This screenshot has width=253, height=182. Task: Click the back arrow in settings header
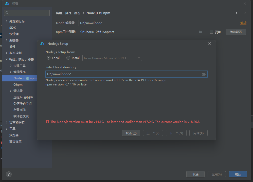click(237, 13)
